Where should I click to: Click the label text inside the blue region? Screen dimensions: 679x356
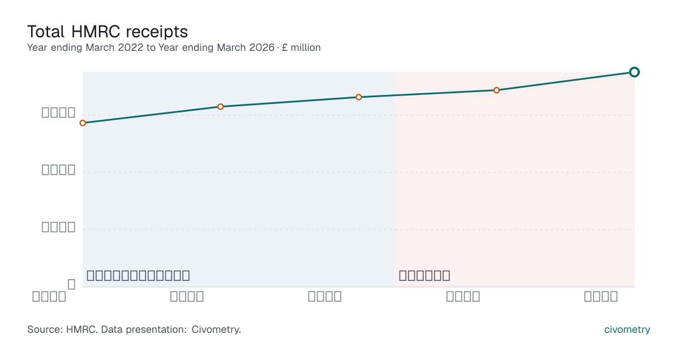[x=138, y=276]
